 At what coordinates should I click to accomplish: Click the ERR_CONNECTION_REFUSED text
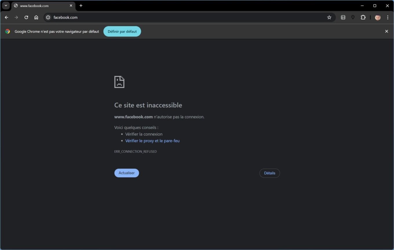136,152
